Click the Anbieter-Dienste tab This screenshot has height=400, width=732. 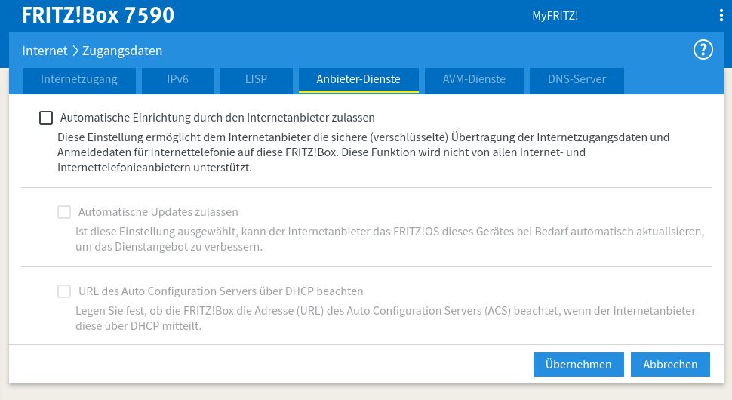[x=358, y=79]
